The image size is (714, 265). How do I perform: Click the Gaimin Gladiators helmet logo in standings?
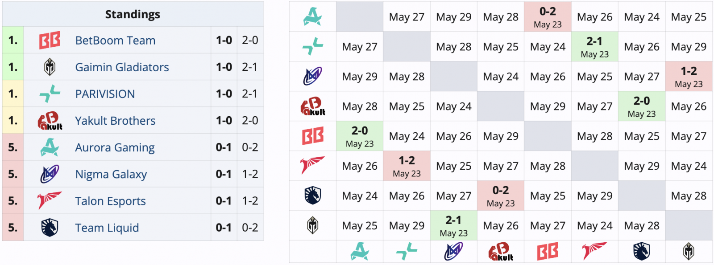tap(50, 67)
